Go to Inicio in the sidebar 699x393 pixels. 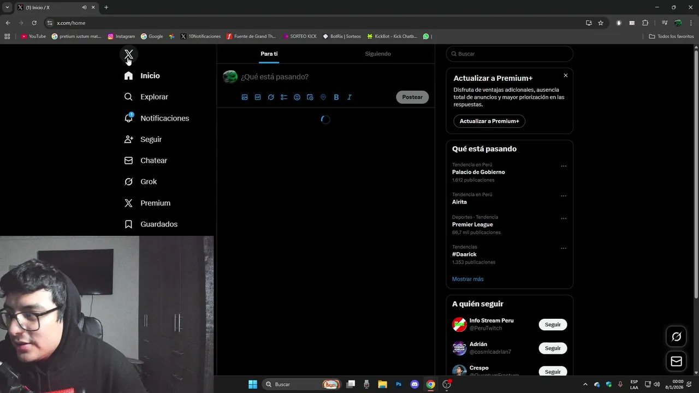coord(142,76)
